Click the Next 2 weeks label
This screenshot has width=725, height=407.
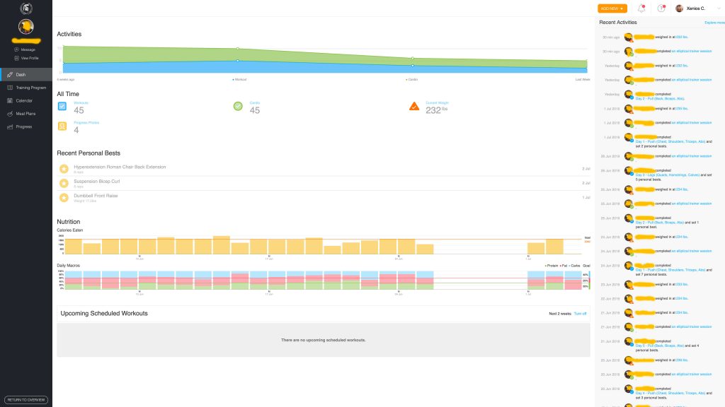560,314
